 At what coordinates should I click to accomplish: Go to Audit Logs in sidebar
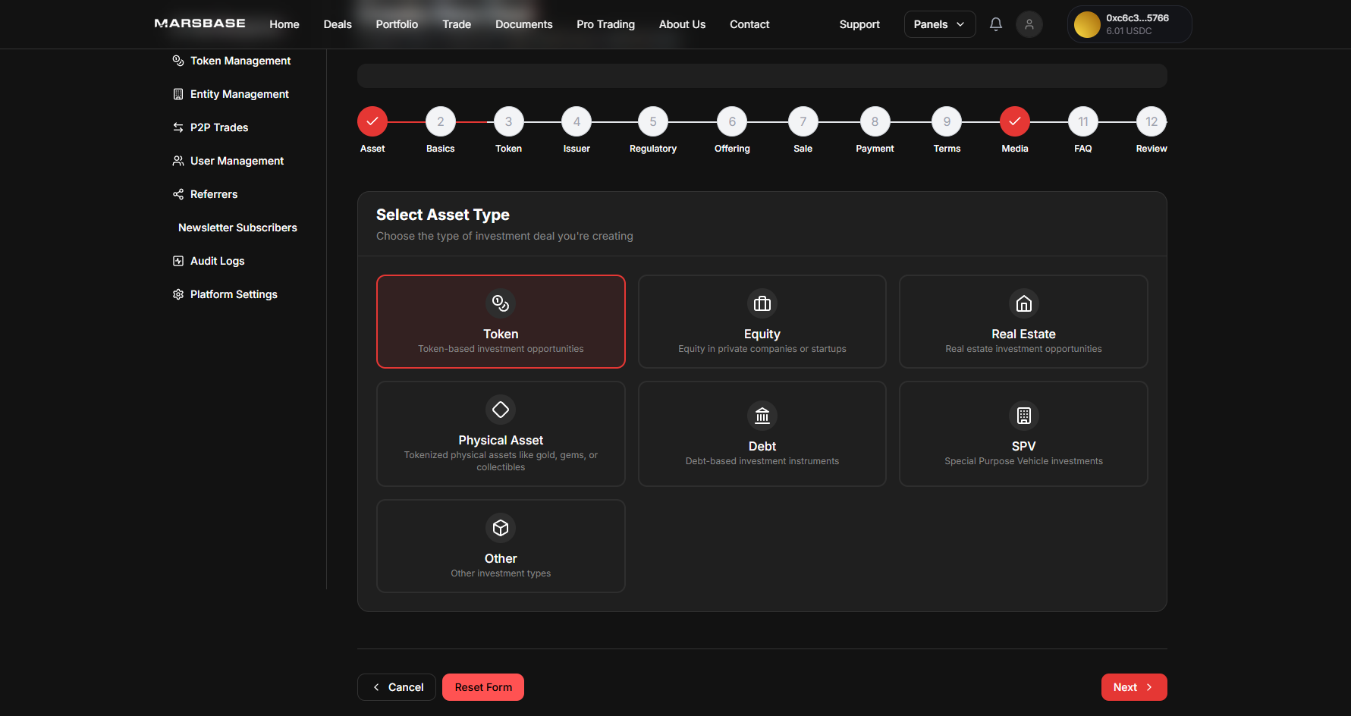(217, 261)
